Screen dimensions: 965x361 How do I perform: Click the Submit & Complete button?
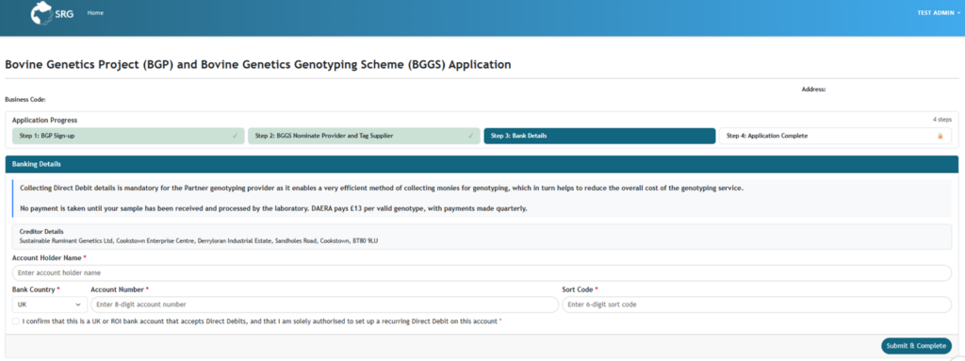coord(916,346)
